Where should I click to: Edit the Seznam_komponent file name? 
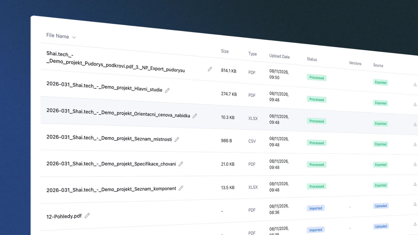coord(181,188)
